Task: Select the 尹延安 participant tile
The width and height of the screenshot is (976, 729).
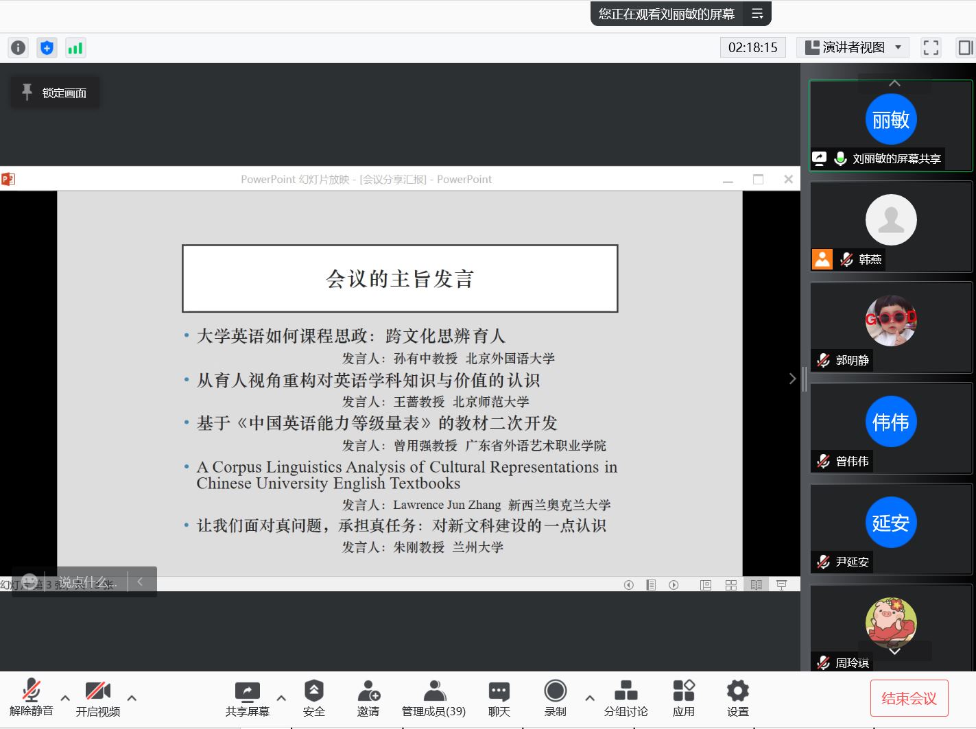Action: tap(891, 529)
